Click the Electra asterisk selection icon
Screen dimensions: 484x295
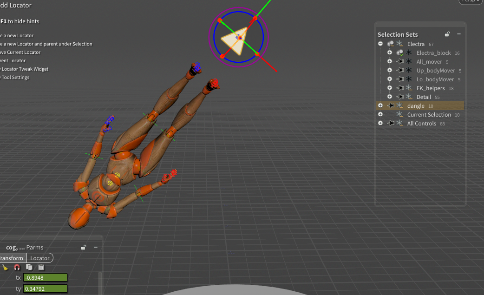400,44
